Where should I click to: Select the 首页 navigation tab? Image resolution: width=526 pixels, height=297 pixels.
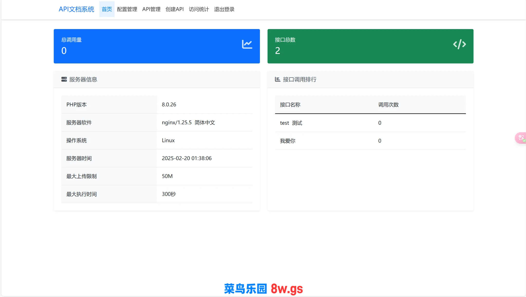coord(107,9)
